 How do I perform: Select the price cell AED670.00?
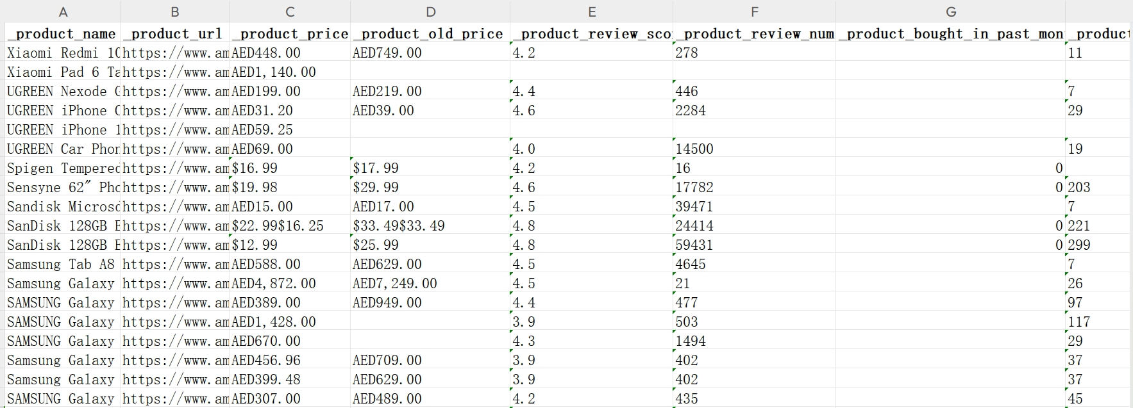(x=290, y=341)
